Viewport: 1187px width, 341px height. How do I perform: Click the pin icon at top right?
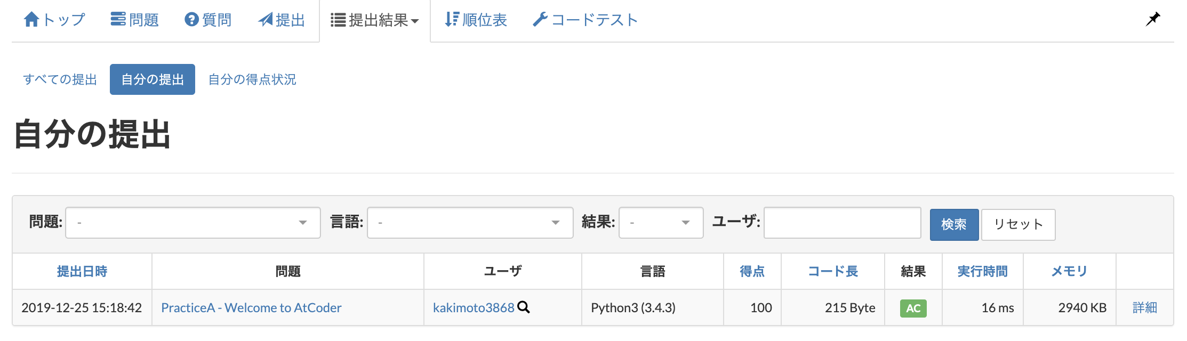pos(1153,19)
